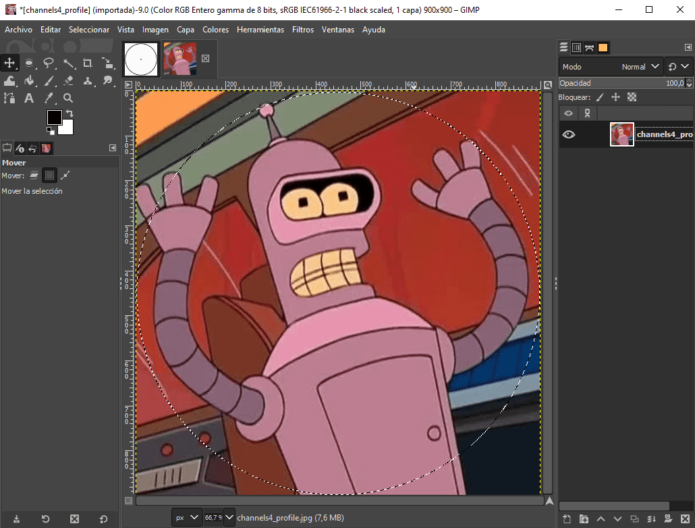This screenshot has height=528, width=695.
Task: Close the current image tab
Action: point(206,59)
